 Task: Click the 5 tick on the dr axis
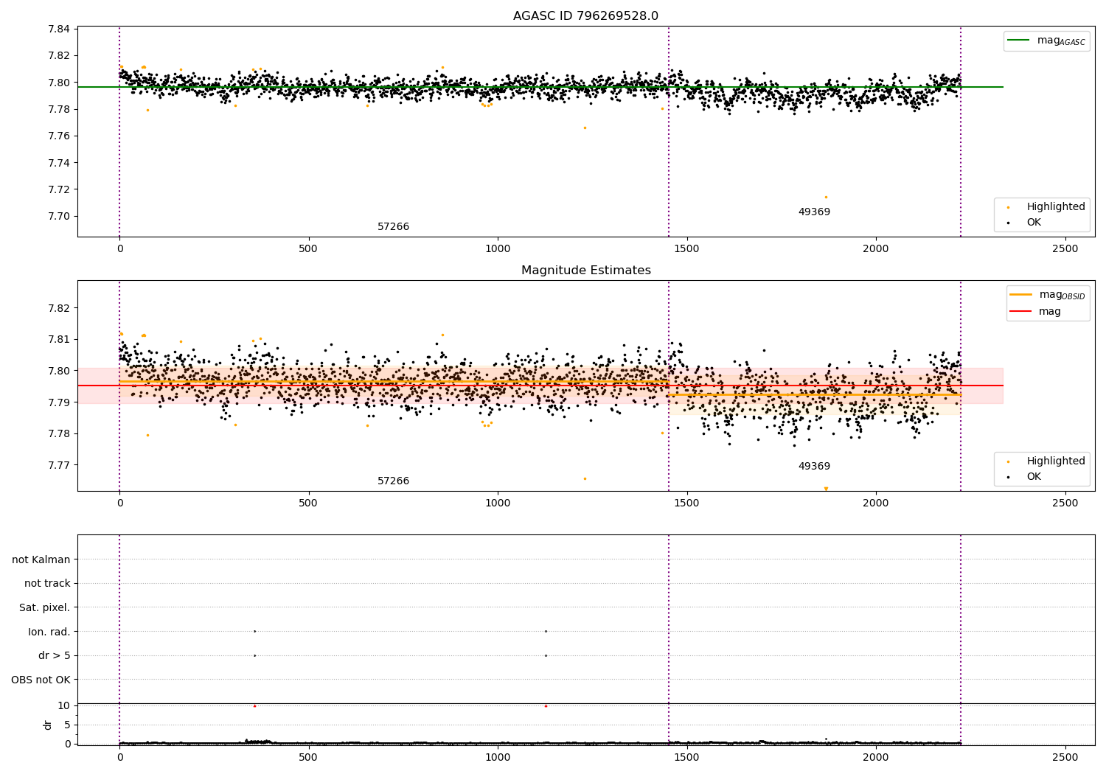(x=67, y=725)
